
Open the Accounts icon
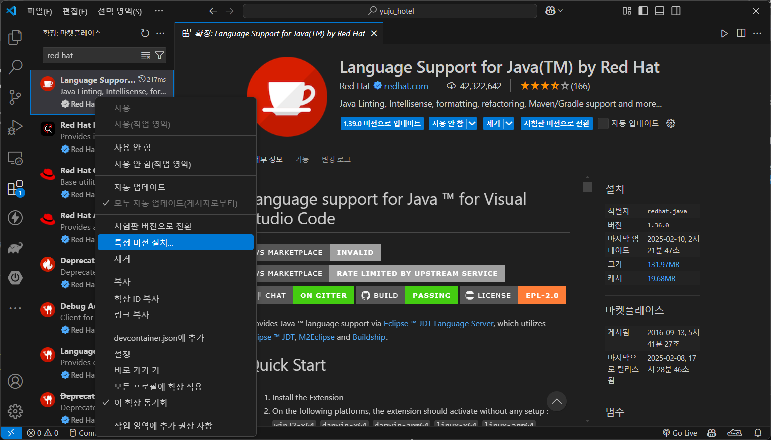[x=15, y=381]
